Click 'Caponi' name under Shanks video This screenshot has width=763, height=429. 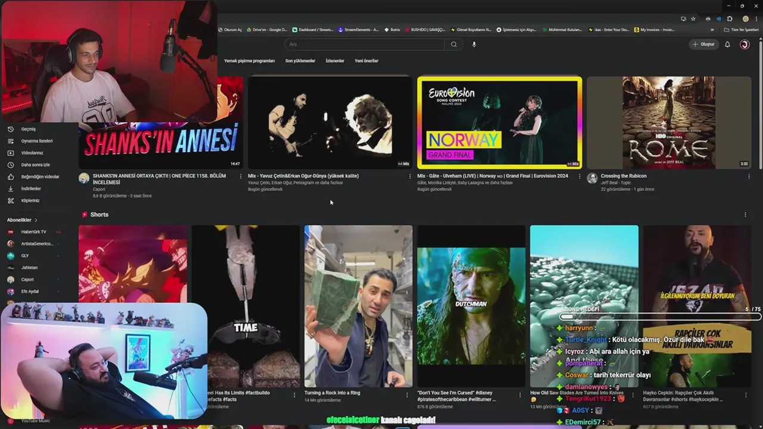point(99,189)
